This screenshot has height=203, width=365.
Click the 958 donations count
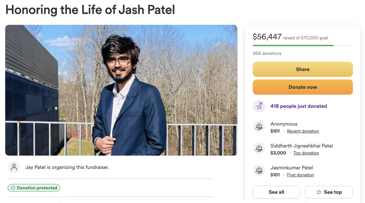pos(267,53)
